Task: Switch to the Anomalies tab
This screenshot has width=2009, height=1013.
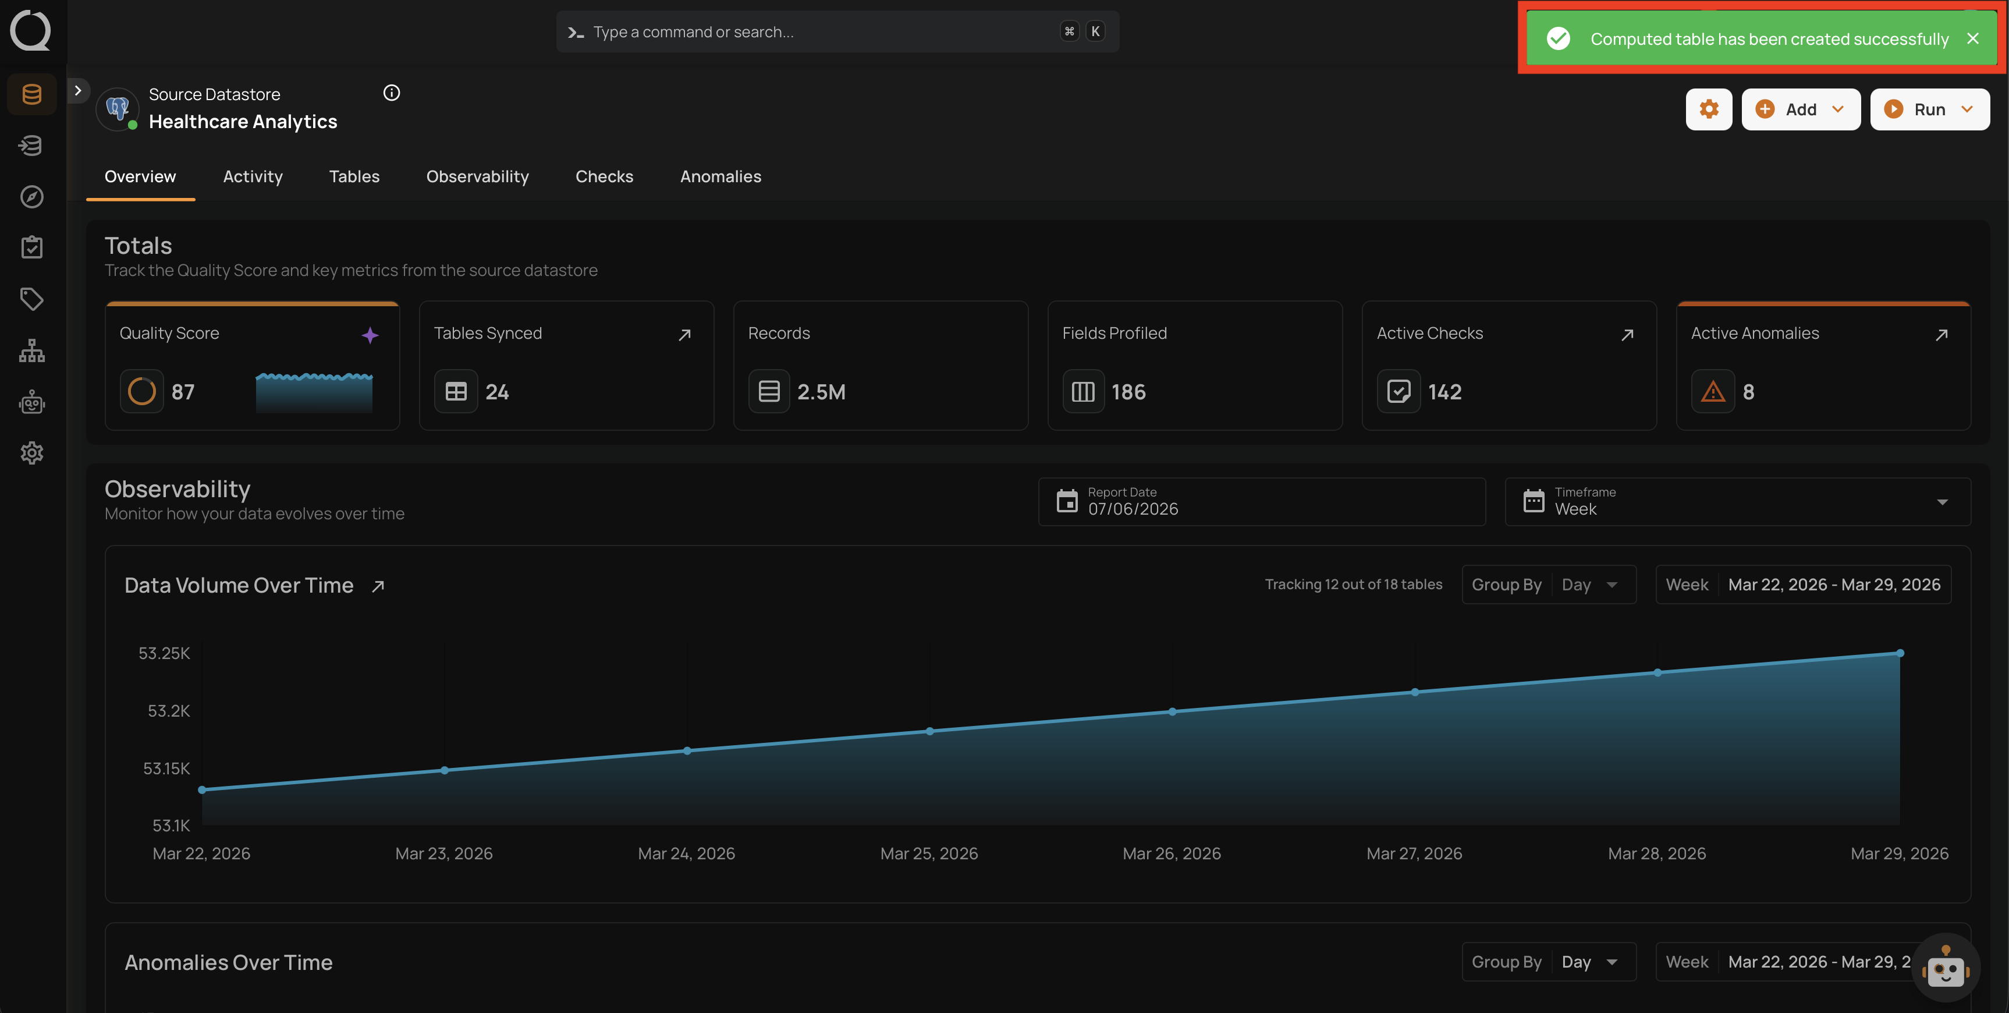Action: point(720,176)
